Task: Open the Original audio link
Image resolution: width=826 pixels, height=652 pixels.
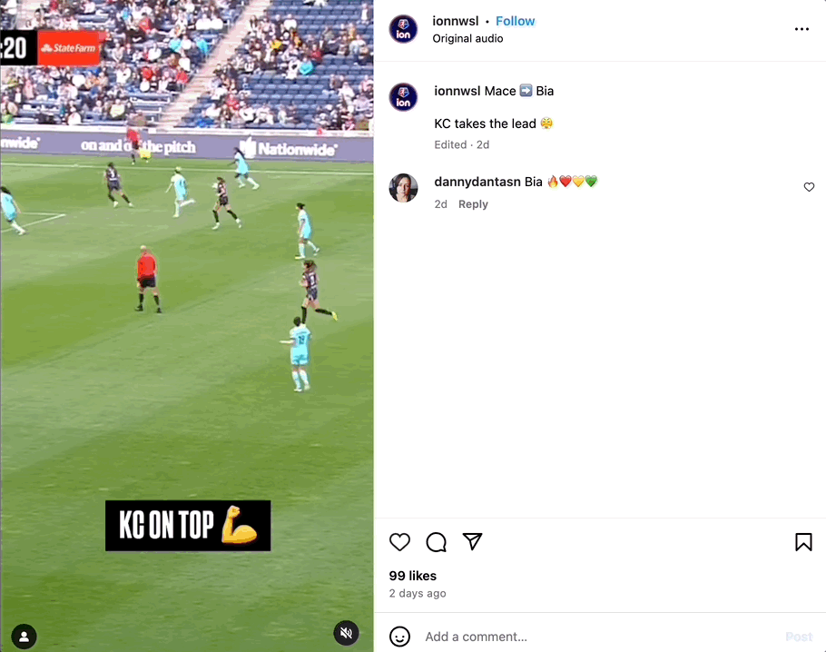Action: click(467, 38)
